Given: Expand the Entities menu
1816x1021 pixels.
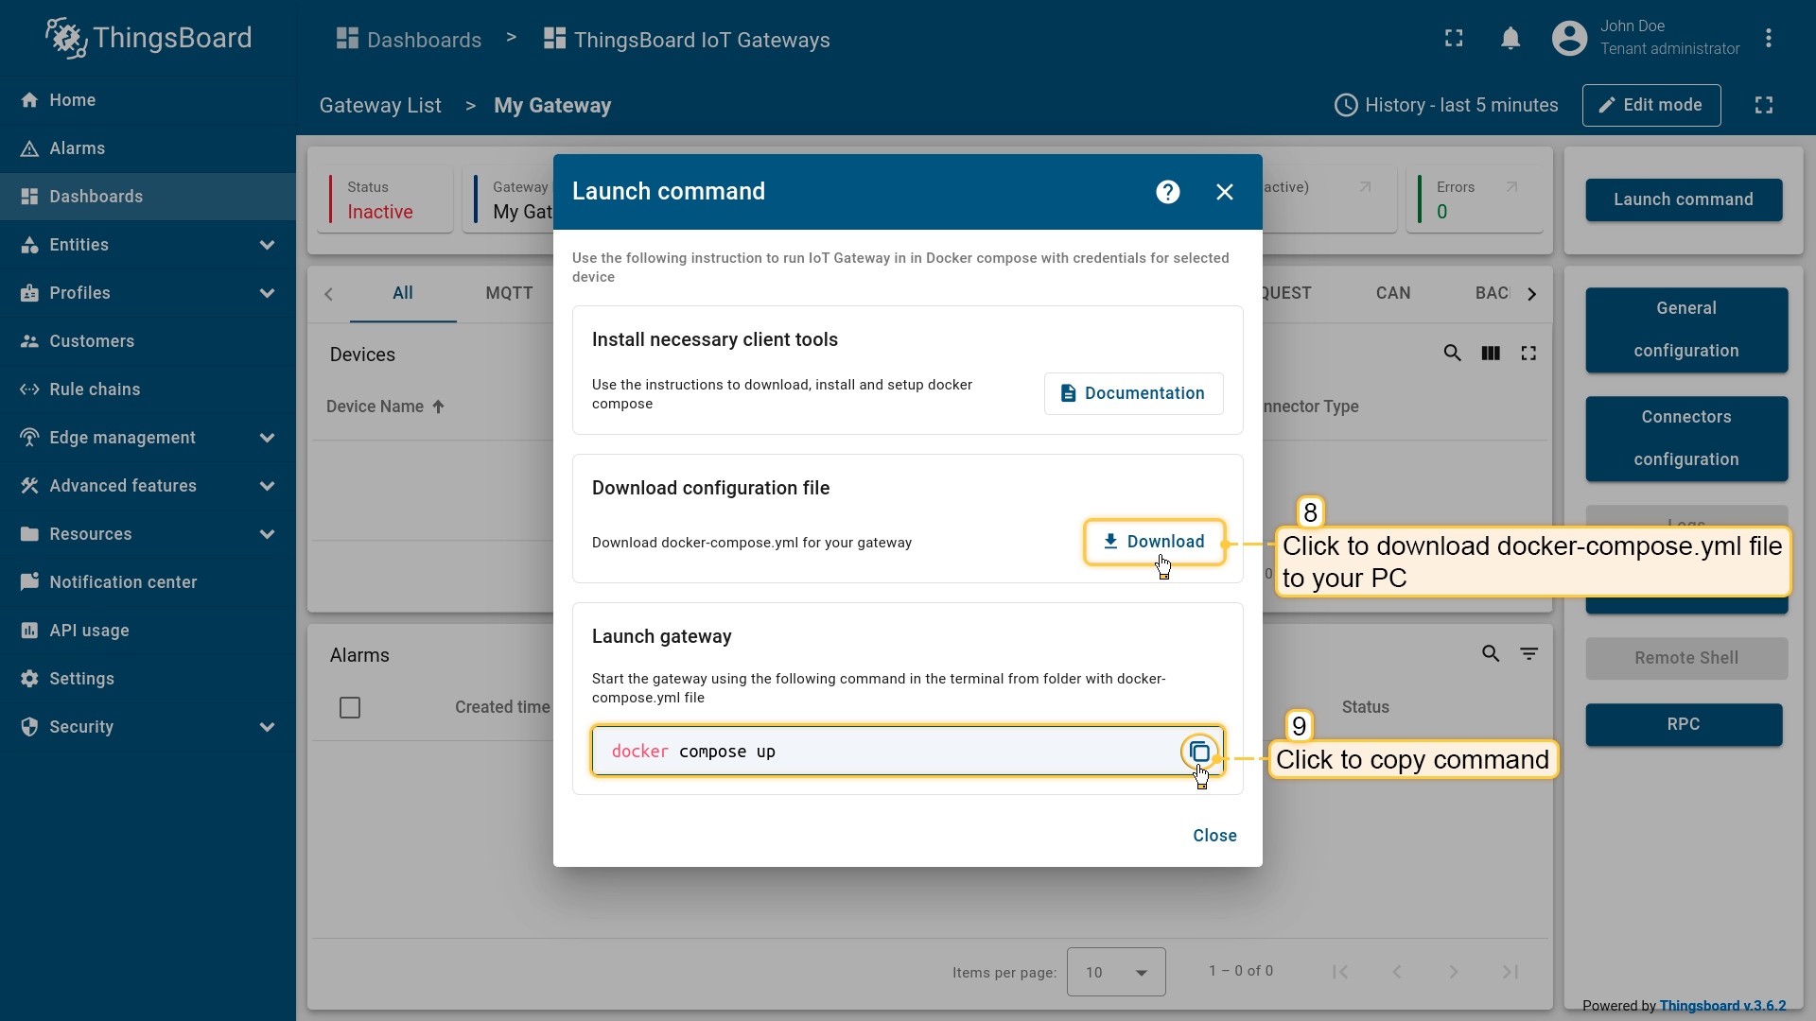Looking at the screenshot, I should (148, 245).
